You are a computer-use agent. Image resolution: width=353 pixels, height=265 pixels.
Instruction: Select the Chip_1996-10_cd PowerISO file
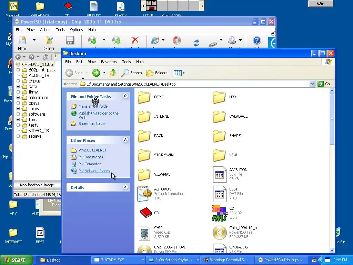click(220, 233)
